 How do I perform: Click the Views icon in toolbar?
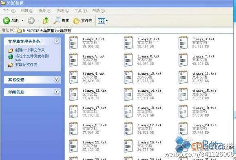coord(101,21)
